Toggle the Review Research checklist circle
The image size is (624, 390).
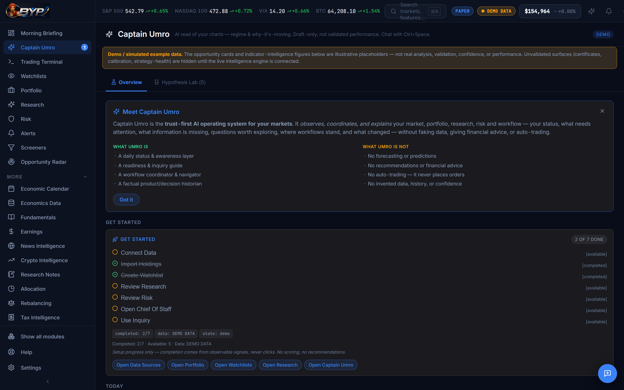115,286
